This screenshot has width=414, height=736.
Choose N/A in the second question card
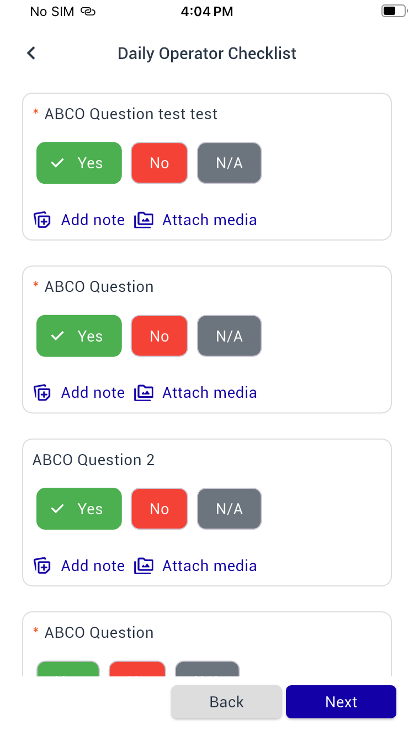click(x=229, y=336)
